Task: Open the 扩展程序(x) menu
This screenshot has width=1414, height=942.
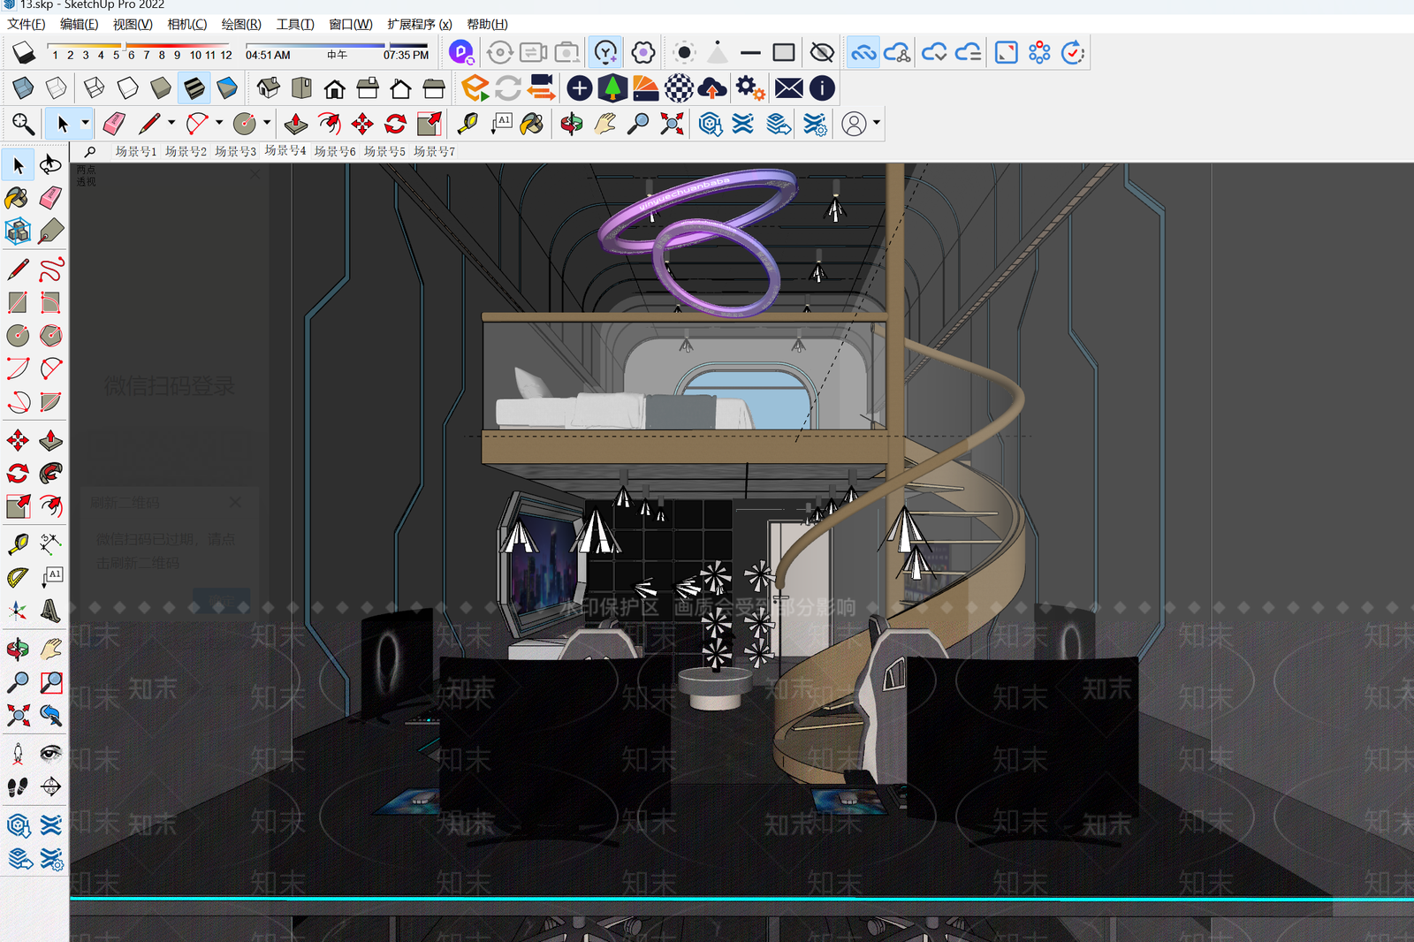Action: (420, 25)
